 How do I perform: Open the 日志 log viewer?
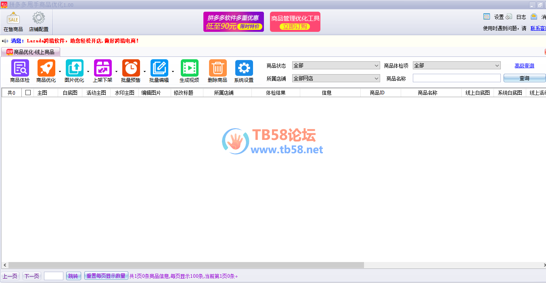coord(521,17)
